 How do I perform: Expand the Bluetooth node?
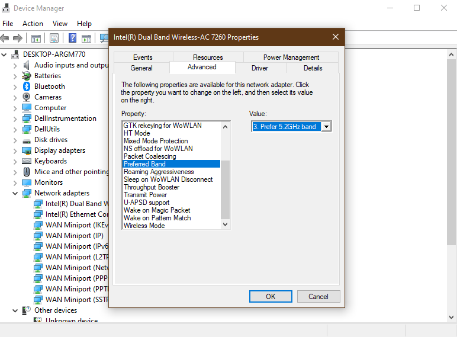click(15, 86)
